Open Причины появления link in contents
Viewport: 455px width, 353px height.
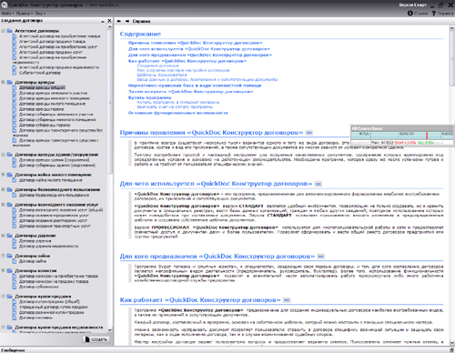click(x=195, y=43)
